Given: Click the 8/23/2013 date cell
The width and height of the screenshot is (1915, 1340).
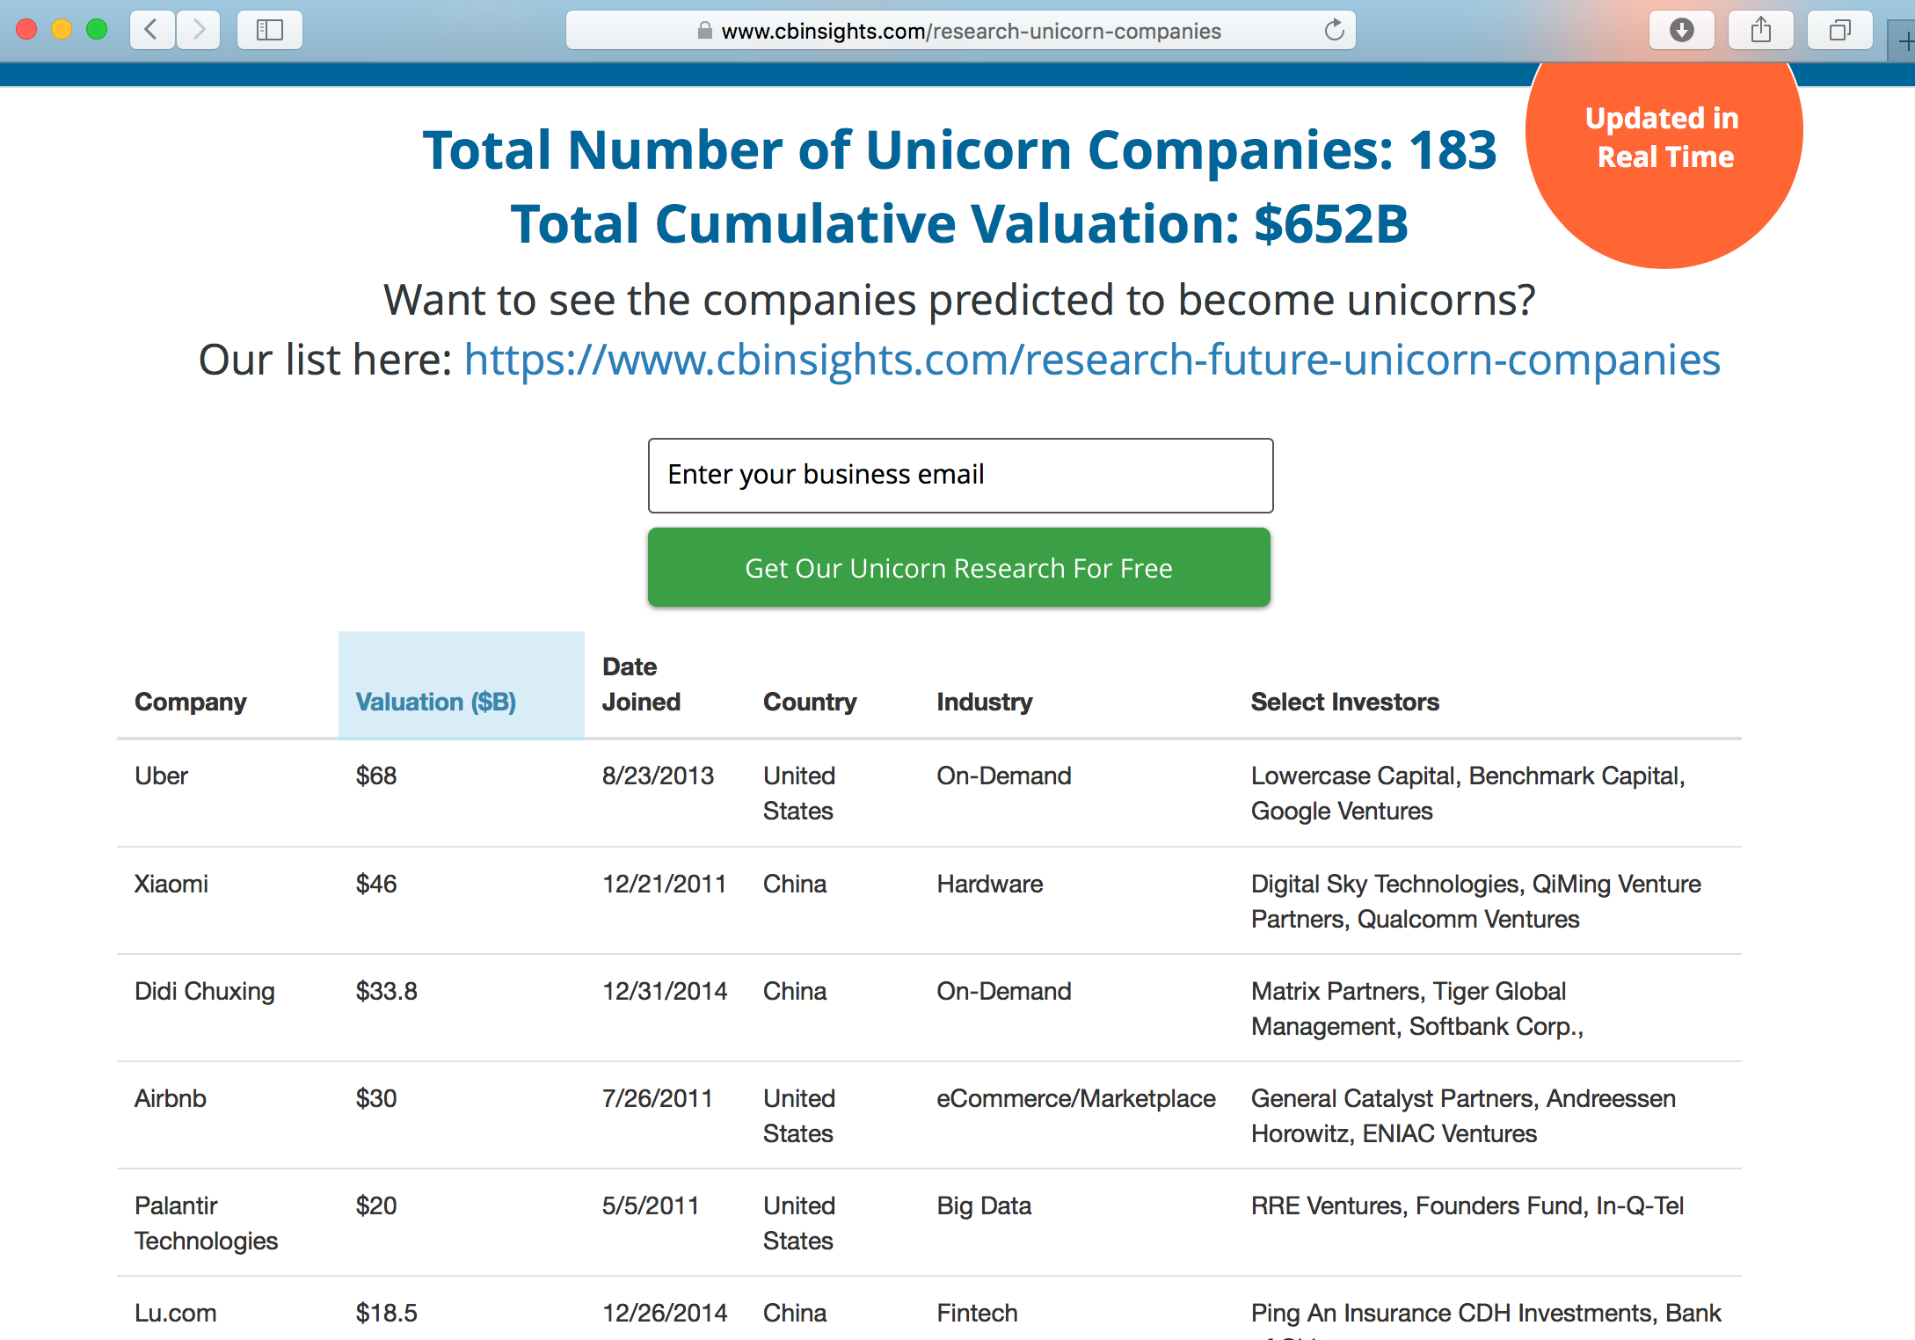Looking at the screenshot, I should pyautogui.click(x=658, y=776).
